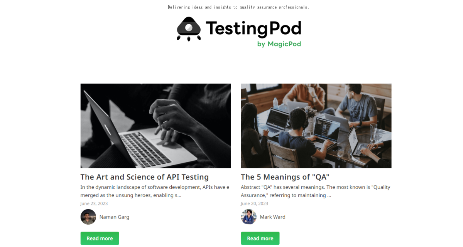Open Mark Ward's round avatar photo

point(249,217)
